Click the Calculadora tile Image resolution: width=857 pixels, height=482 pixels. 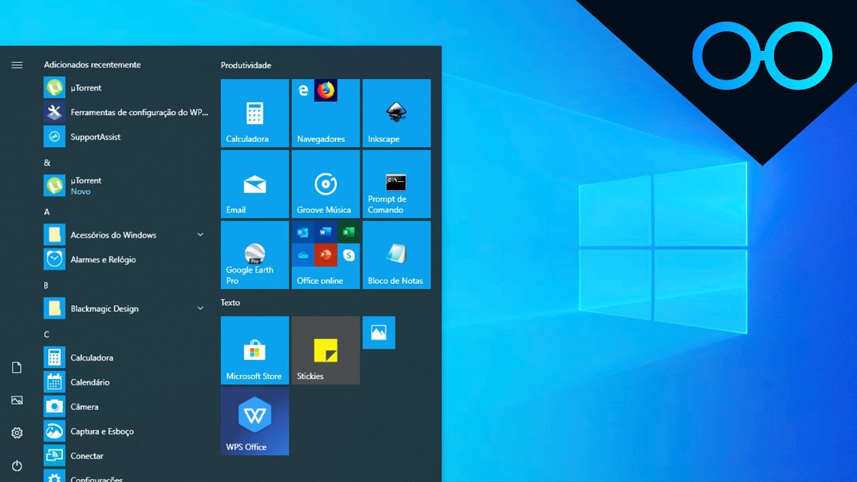coord(255,113)
